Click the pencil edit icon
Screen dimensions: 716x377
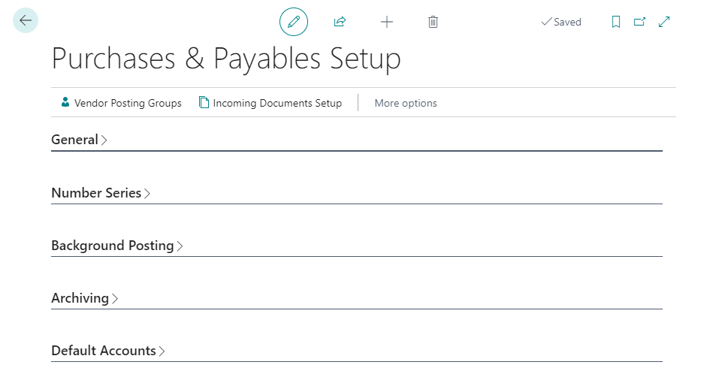point(294,22)
